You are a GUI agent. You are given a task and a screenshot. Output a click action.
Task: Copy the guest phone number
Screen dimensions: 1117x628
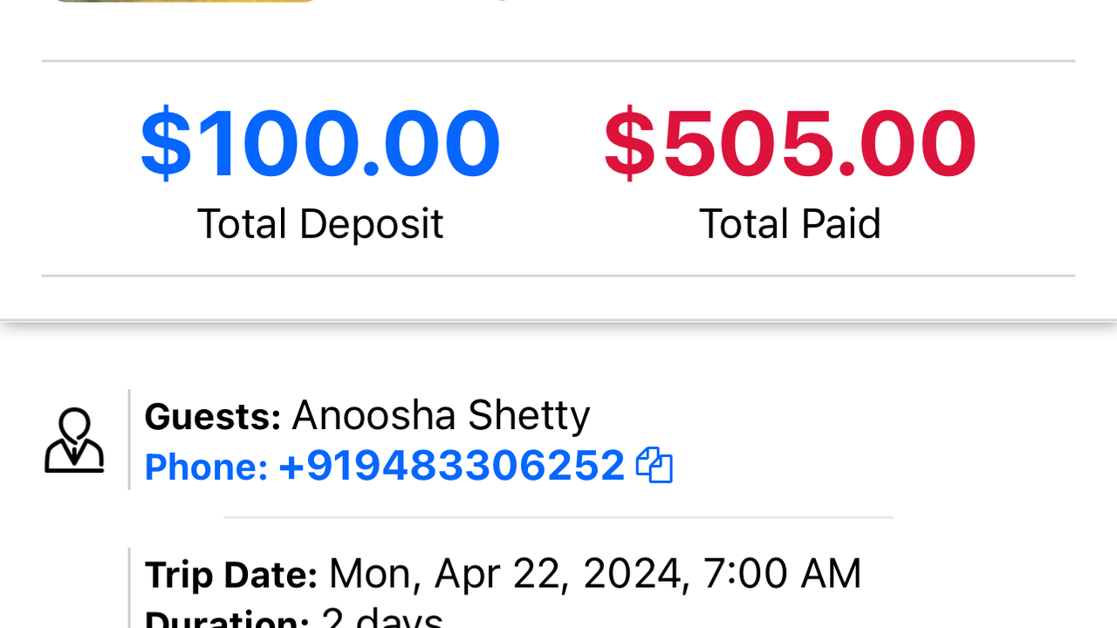654,465
